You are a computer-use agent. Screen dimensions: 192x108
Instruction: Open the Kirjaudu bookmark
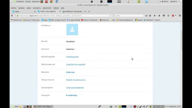(x=139, y=20)
